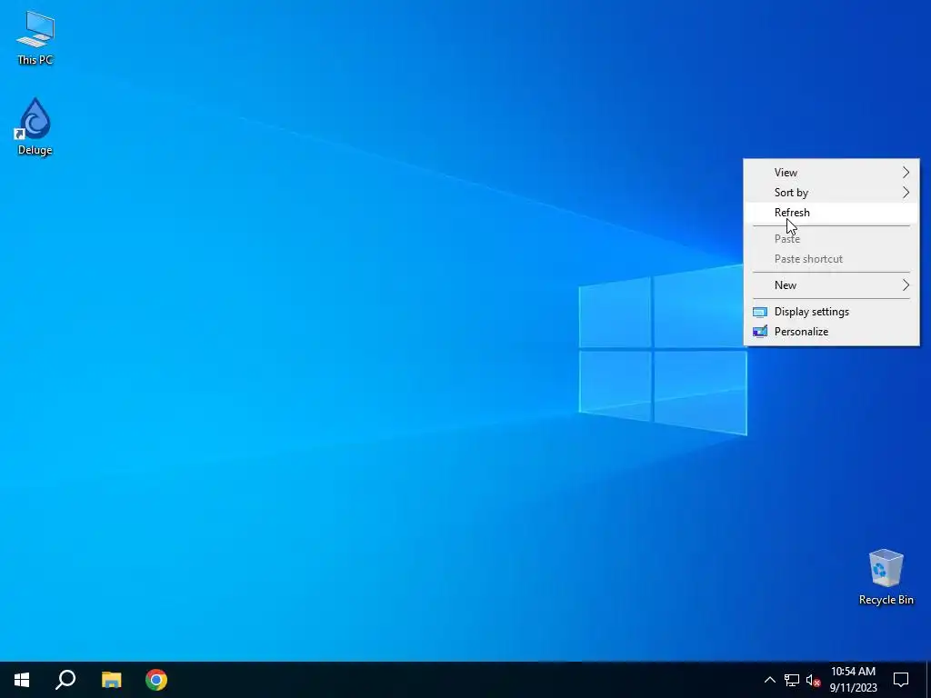Open Display settings from context menu
This screenshot has width=931, height=698.
tap(831, 312)
